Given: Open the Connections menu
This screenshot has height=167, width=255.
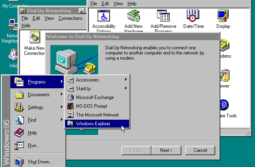Looking at the screenshot, I should (x=70, y=18).
